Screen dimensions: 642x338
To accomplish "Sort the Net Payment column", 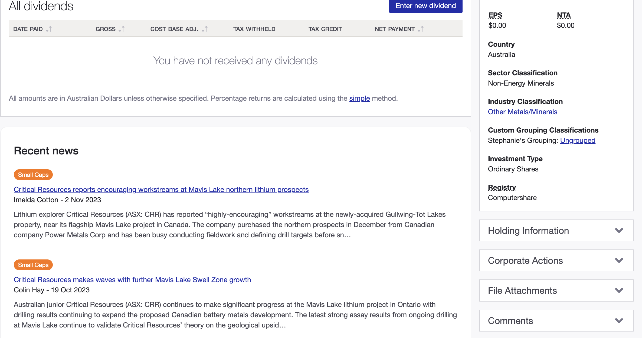I will pyautogui.click(x=420, y=29).
